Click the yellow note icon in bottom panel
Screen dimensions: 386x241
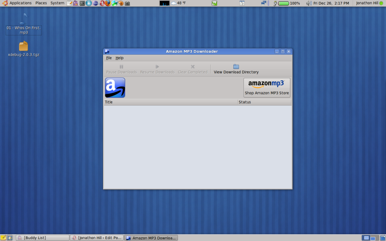pos(3,238)
